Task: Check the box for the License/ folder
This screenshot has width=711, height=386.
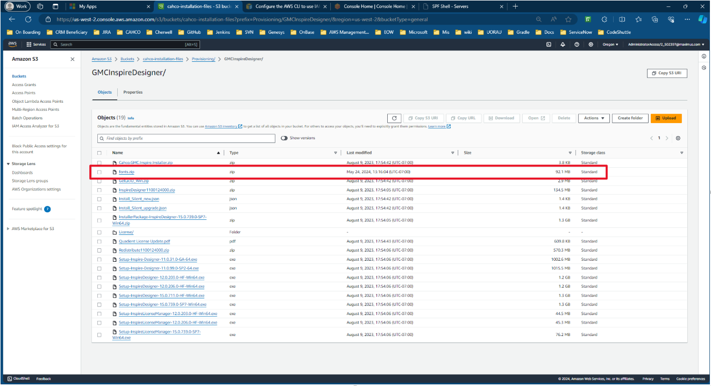Action: pos(99,232)
